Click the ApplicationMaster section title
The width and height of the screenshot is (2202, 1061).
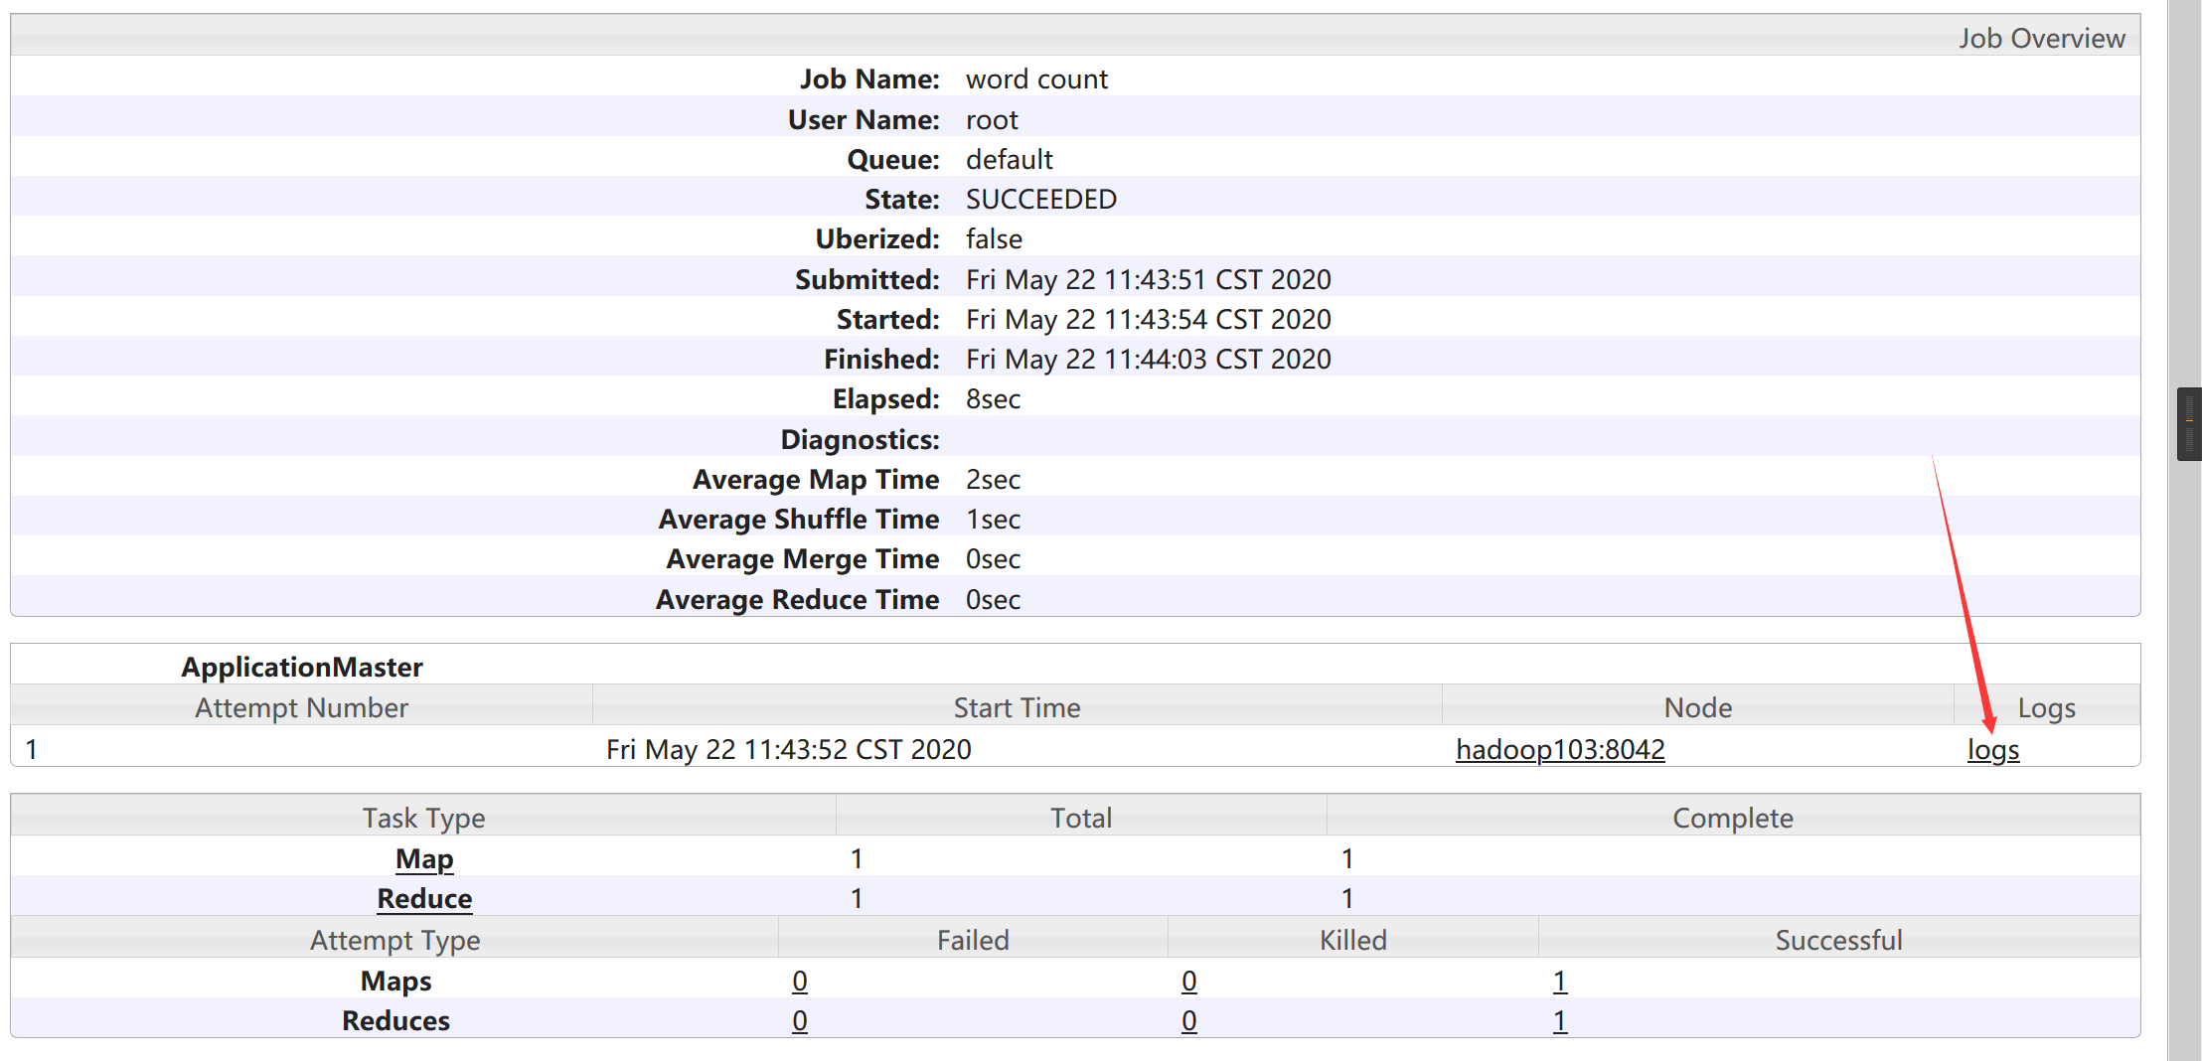pyautogui.click(x=302, y=667)
